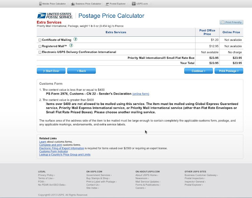Screen dimensions: 252x198
Task: Click Buy Stamps & Shop footer link
Action: click(x=98, y=178)
